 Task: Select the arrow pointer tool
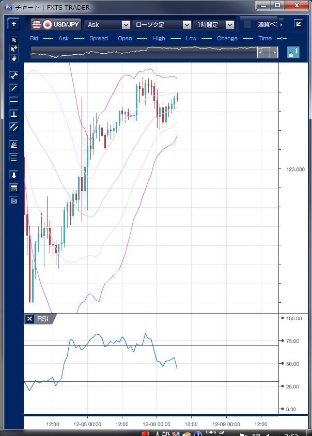point(14,40)
